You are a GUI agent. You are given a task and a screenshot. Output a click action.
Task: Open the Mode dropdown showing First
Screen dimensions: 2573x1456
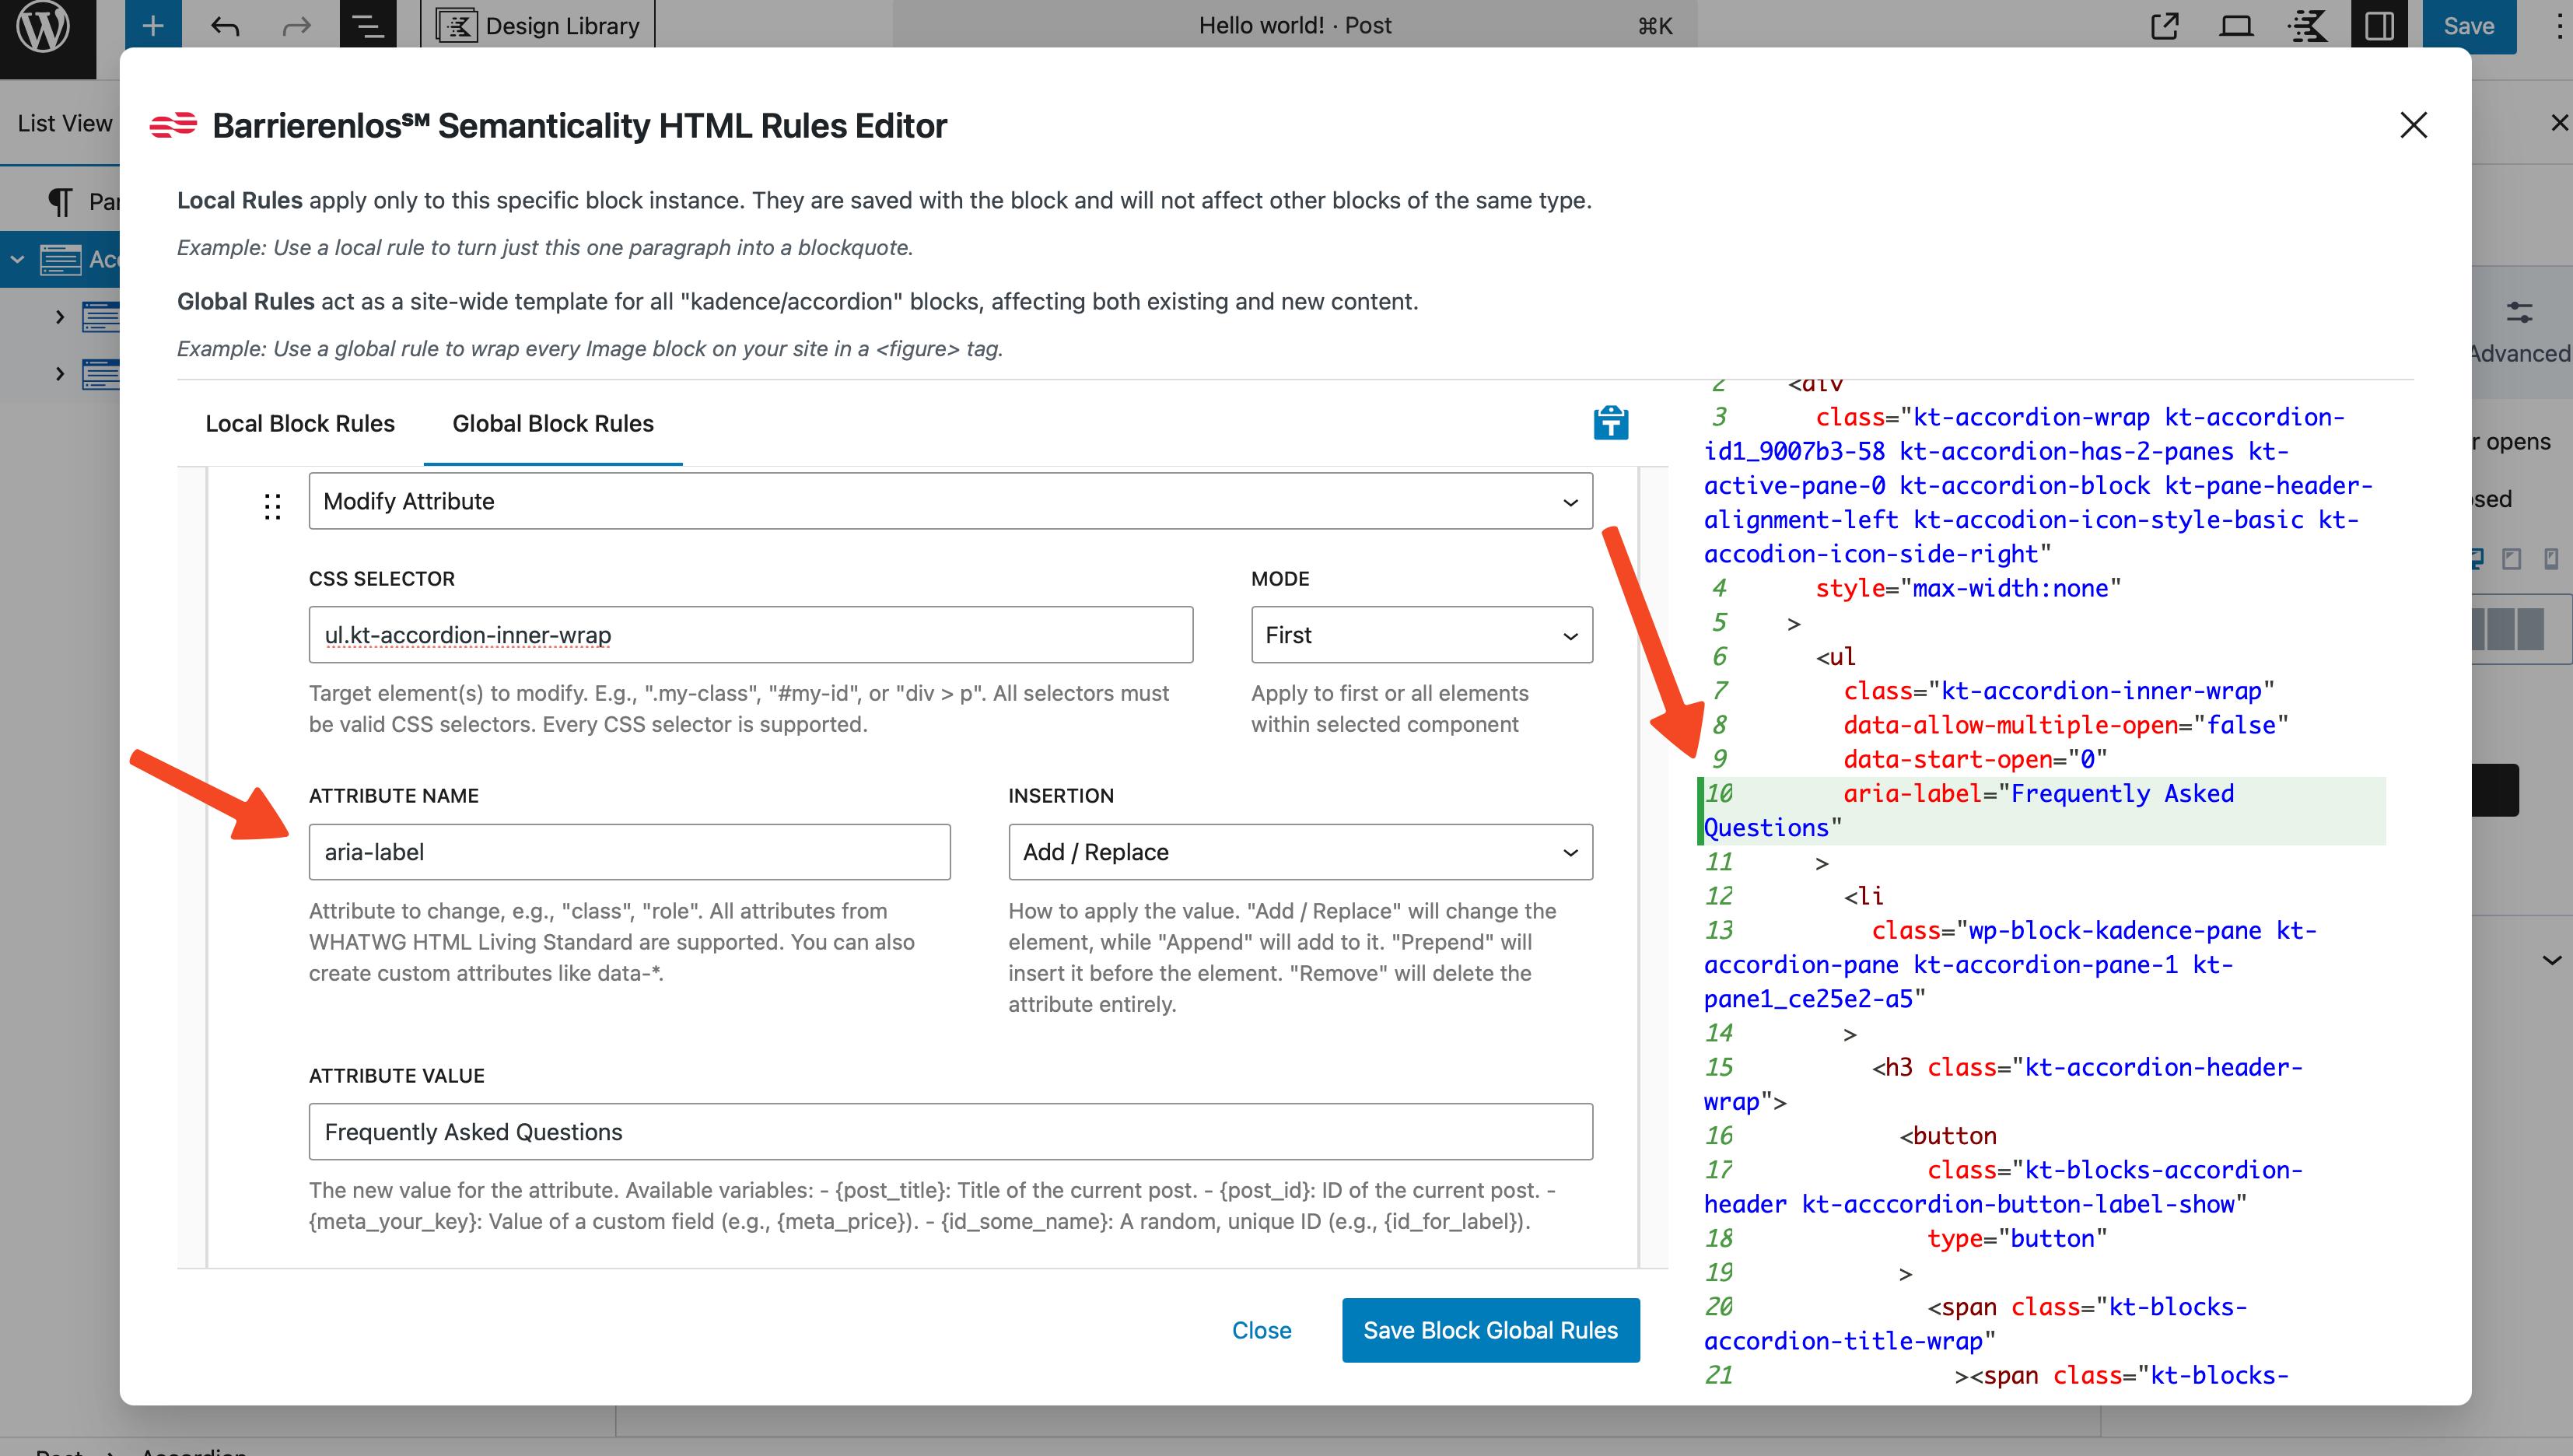(x=1421, y=635)
